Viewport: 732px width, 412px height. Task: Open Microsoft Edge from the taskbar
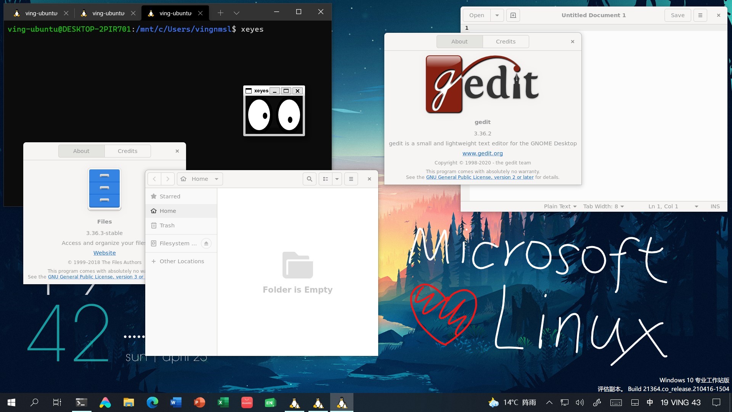(x=152, y=402)
